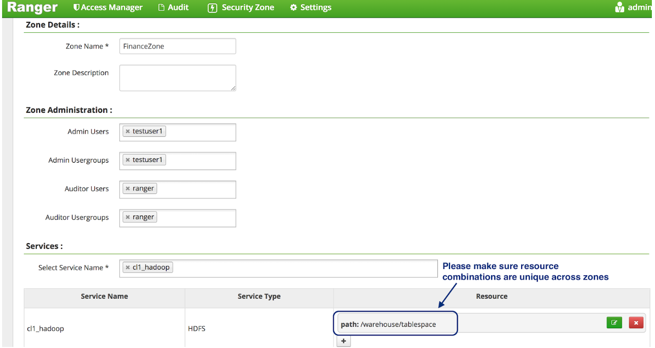Screen dimensions: 655x348
Task: Remove ranger tag from Auditor Users
Action: pos(128,189)
